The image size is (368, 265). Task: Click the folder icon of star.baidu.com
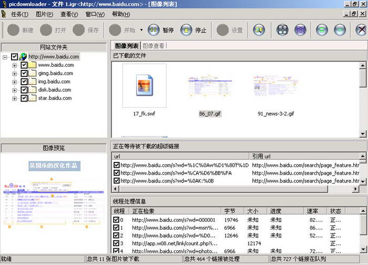[x=32, y=98]
